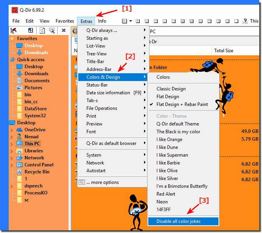Expand Control Panel tree node
Screen dimensions: 262x233
(12, 165)
